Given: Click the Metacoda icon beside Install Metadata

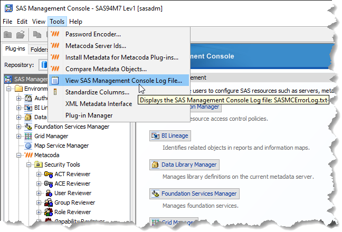Looking at the screenshot, I should point(55,57).
